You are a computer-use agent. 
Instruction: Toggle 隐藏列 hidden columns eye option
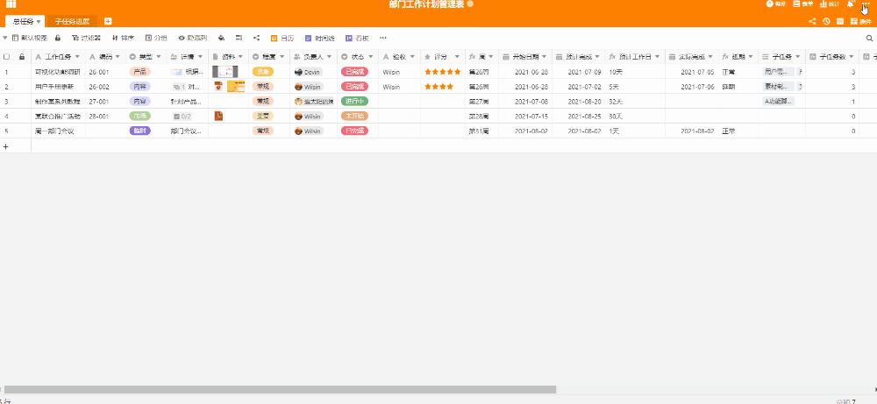(192, 39)
